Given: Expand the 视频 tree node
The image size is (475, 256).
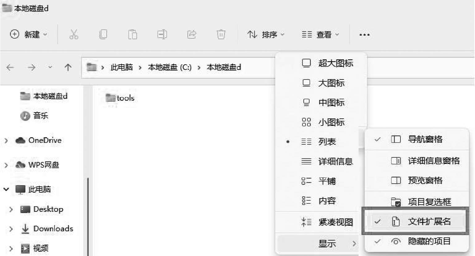Looking at the screenshot, I should 11,249.
